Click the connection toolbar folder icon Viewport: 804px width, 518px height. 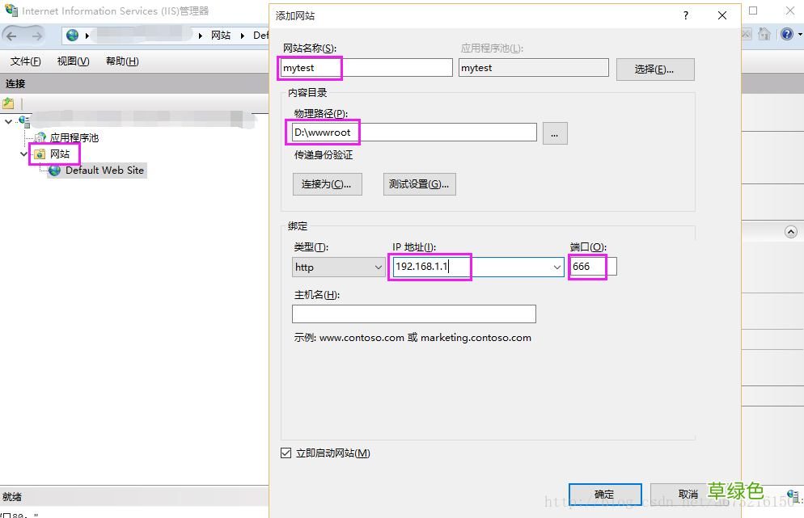[8, 103]
